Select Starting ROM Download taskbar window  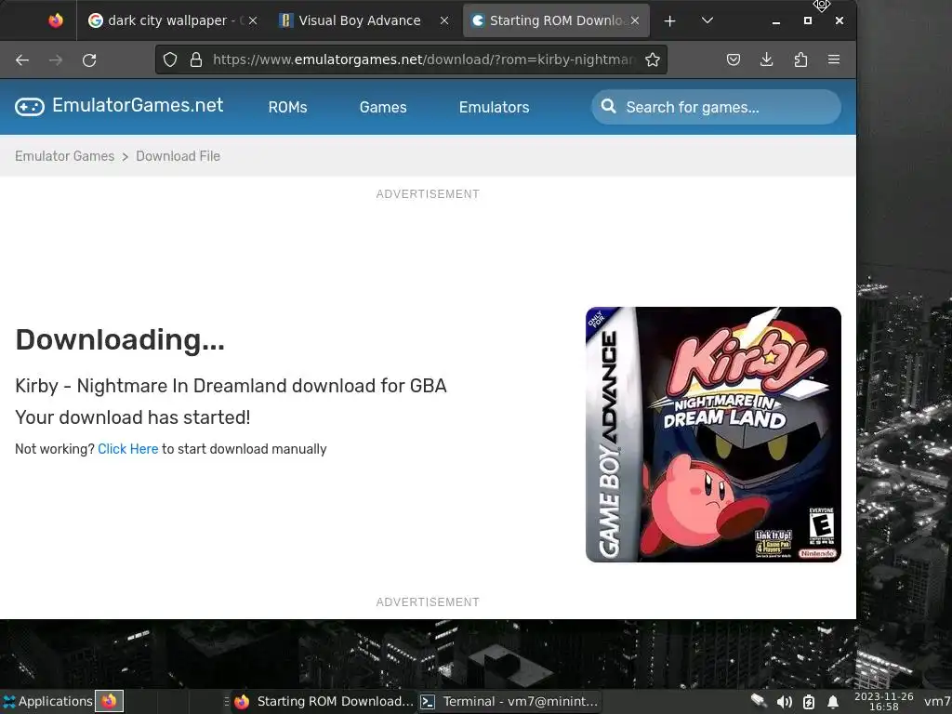[x=324, y=701]
